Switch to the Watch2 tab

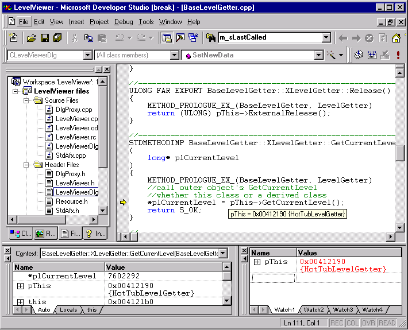[x=314, y=310]
